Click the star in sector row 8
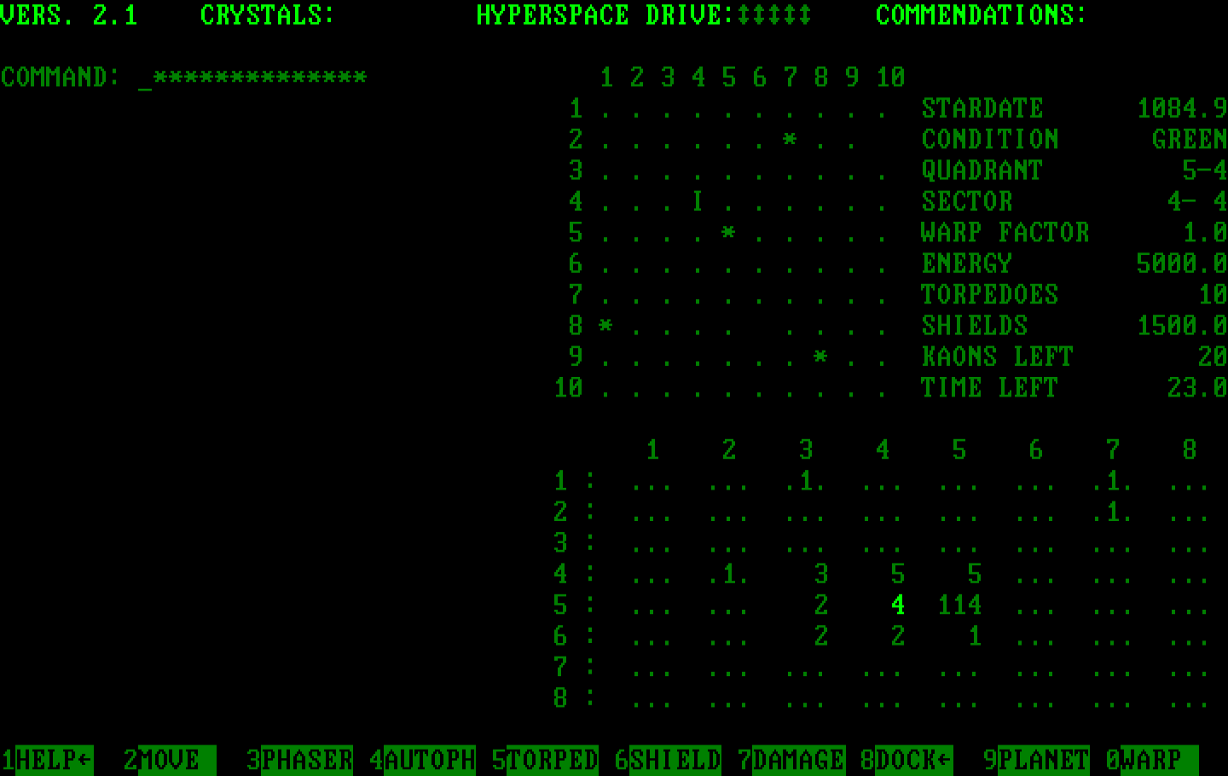 click(605, 326)
